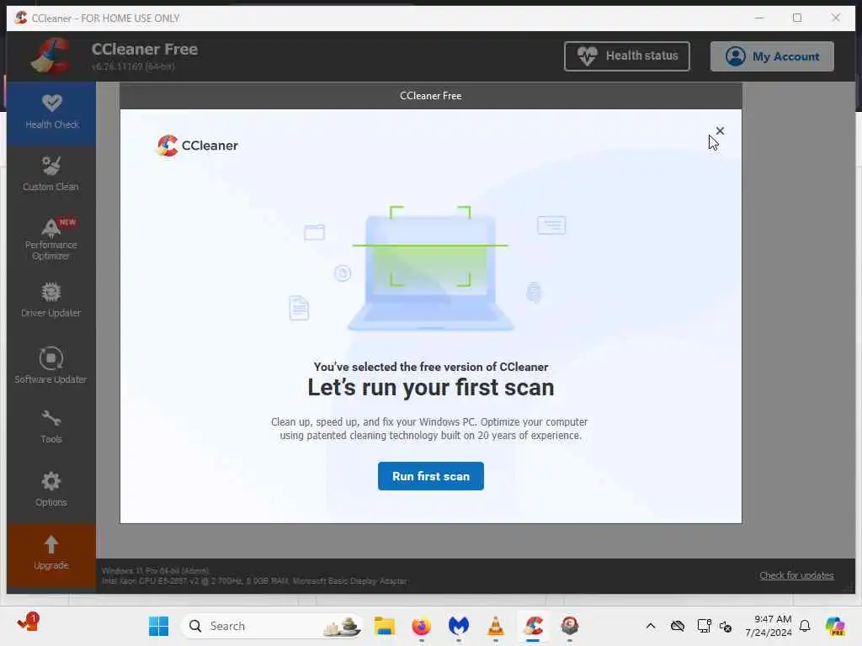Open the Driver Updater section

tap(51, 300)
